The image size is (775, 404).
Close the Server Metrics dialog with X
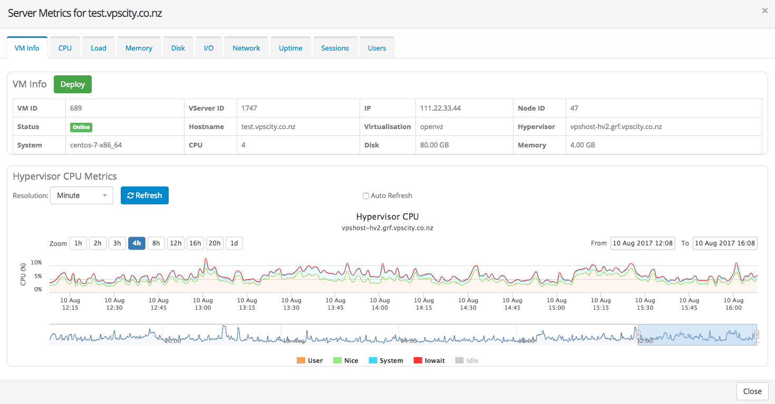[764, 11]
